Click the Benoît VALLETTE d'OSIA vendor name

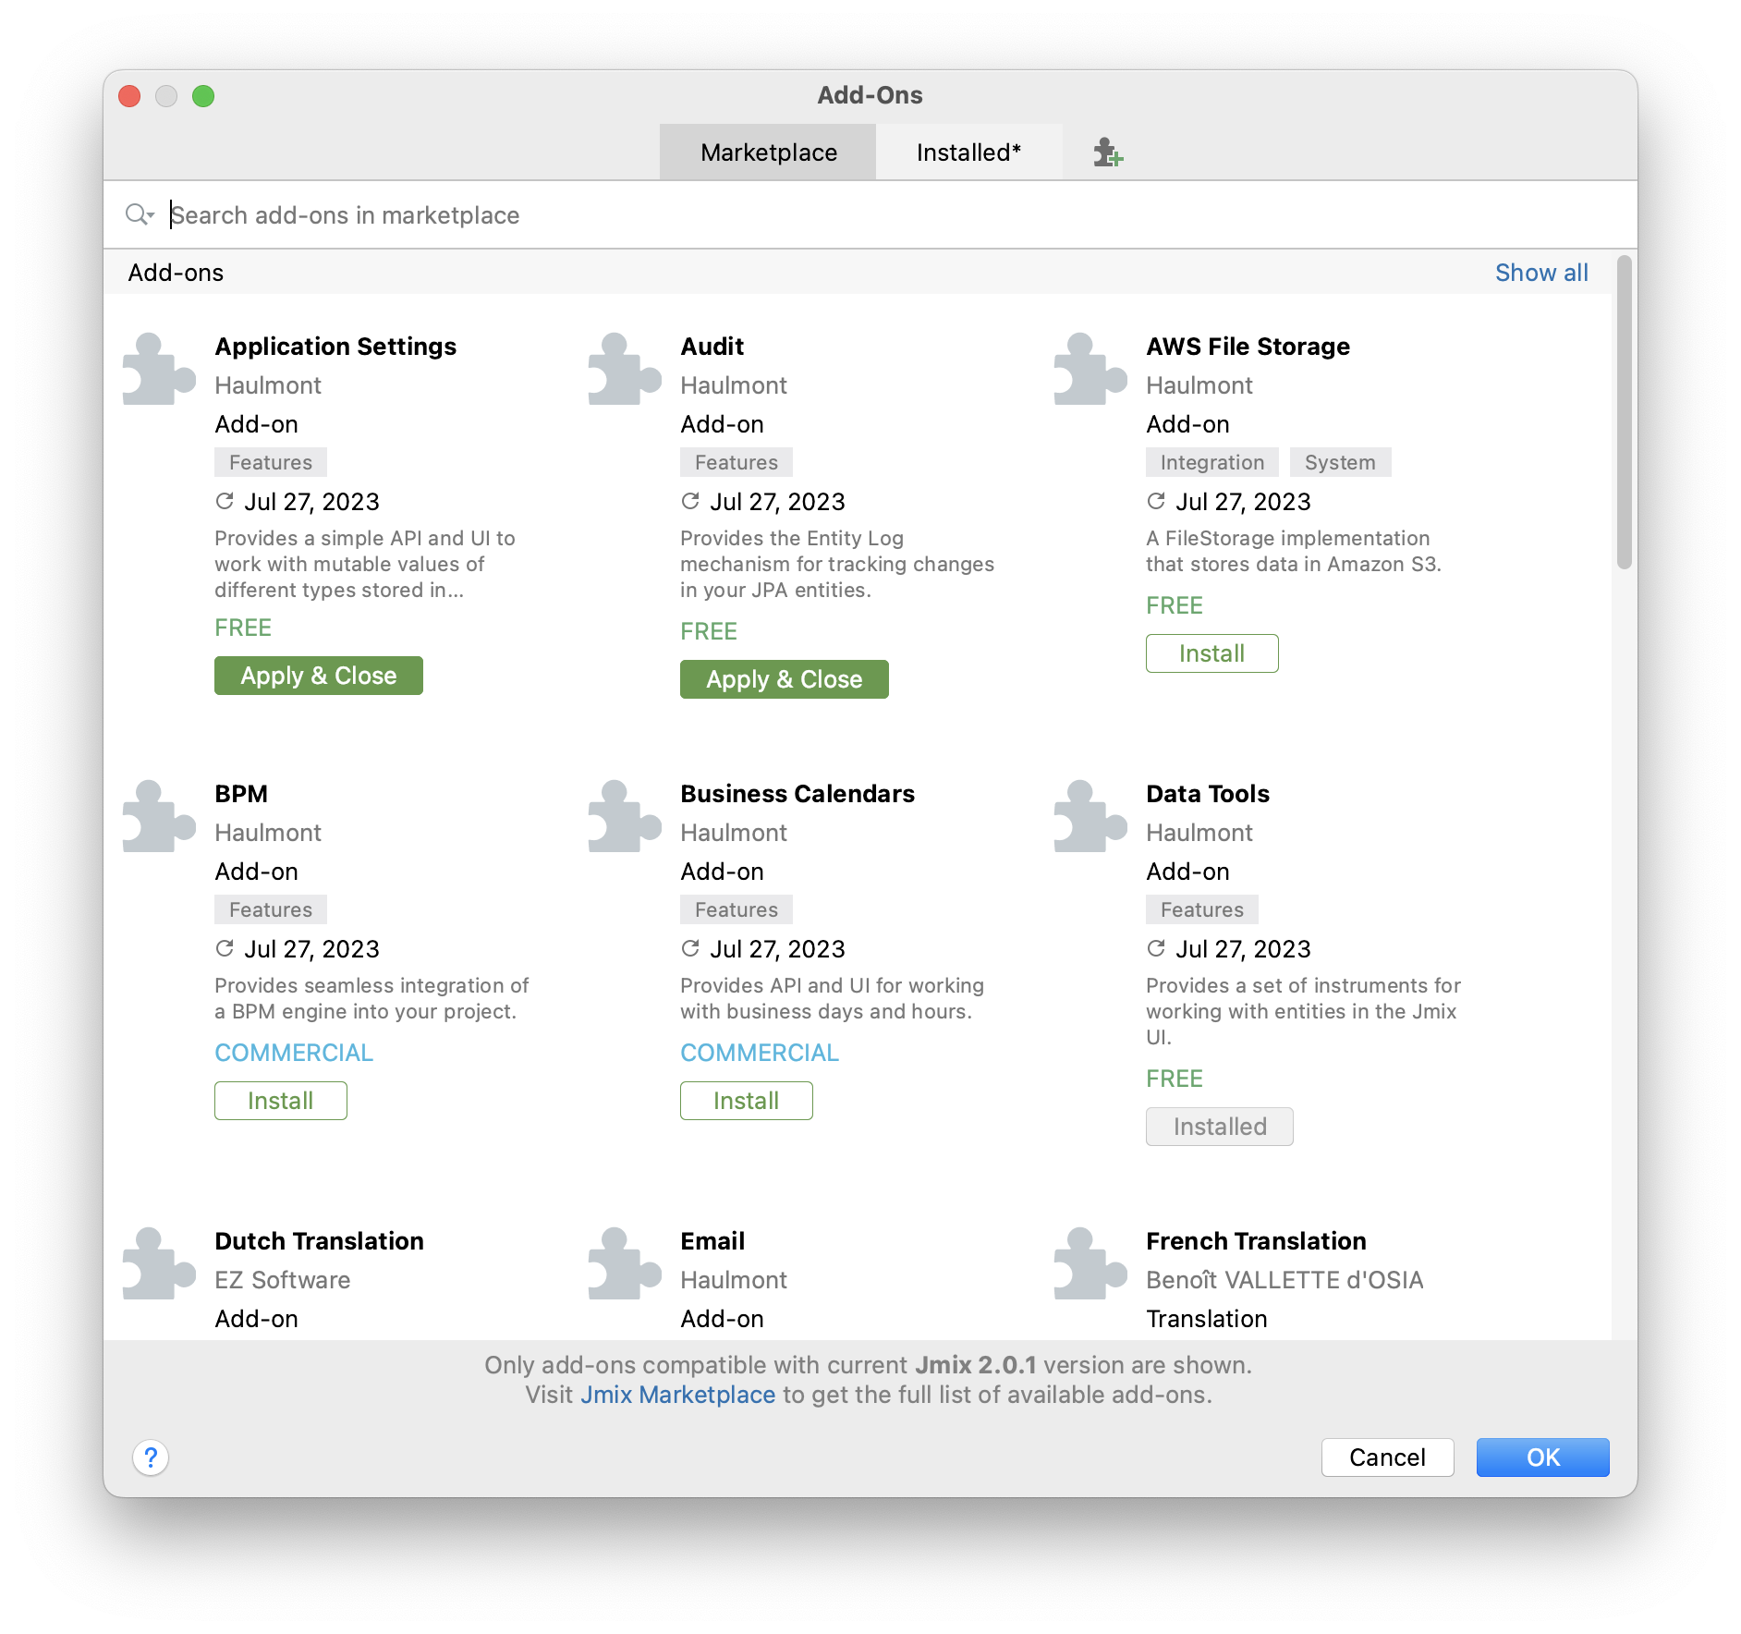coord(1284,1280)
